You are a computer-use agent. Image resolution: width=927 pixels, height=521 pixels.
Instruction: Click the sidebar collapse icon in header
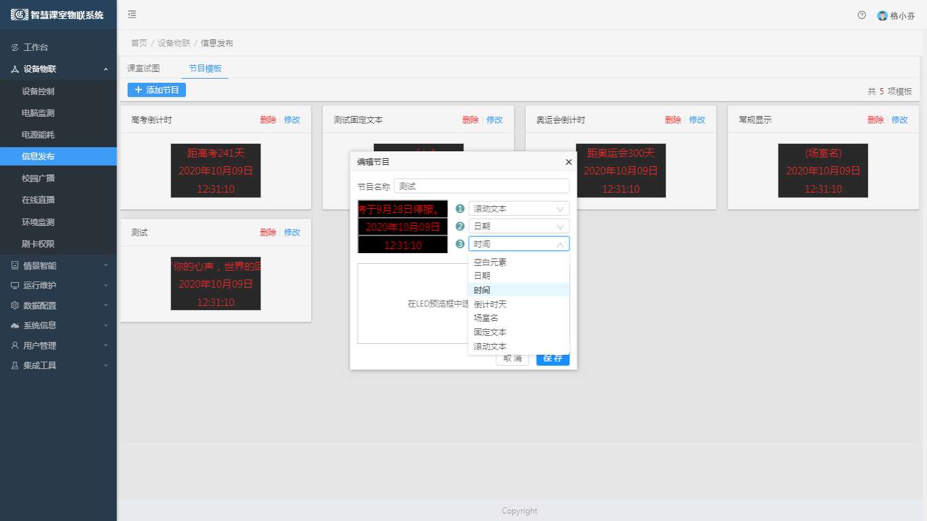pos(132,14)
